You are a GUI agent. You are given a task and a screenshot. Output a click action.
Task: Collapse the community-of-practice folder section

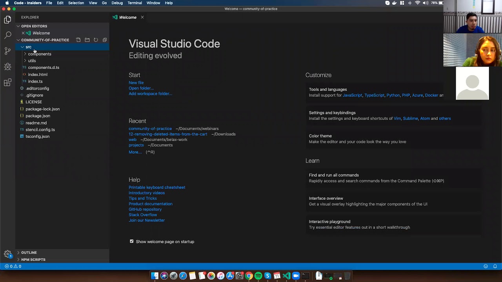tap(45, 40)
